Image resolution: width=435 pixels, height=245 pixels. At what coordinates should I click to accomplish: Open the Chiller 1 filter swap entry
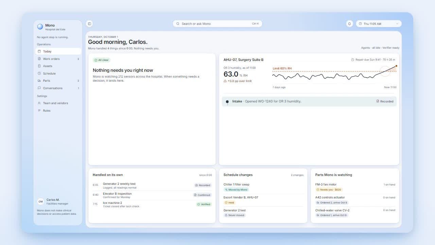(x=237, y=184)
